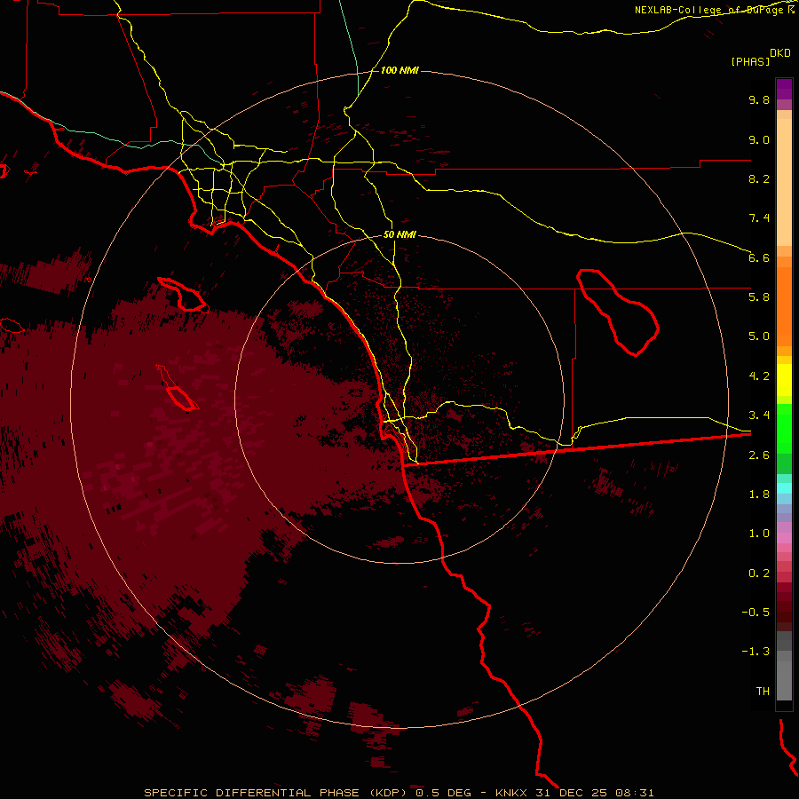Pick the cyan segment of the color bar
The width and height of the screenshot is (799, 799).
(784, 487)
